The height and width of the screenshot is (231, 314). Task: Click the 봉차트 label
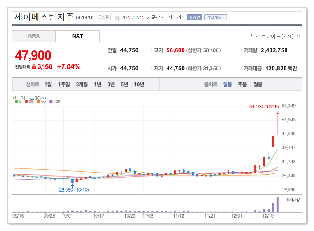coord(211,84)
